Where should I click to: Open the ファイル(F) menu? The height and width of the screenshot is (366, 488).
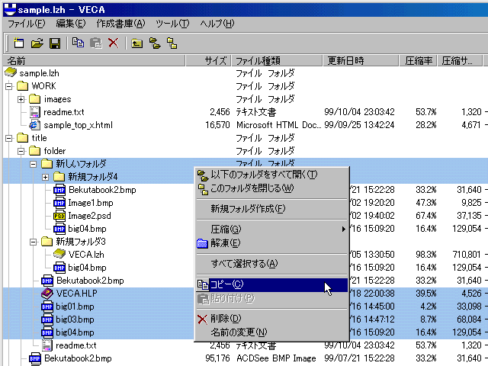26,24
